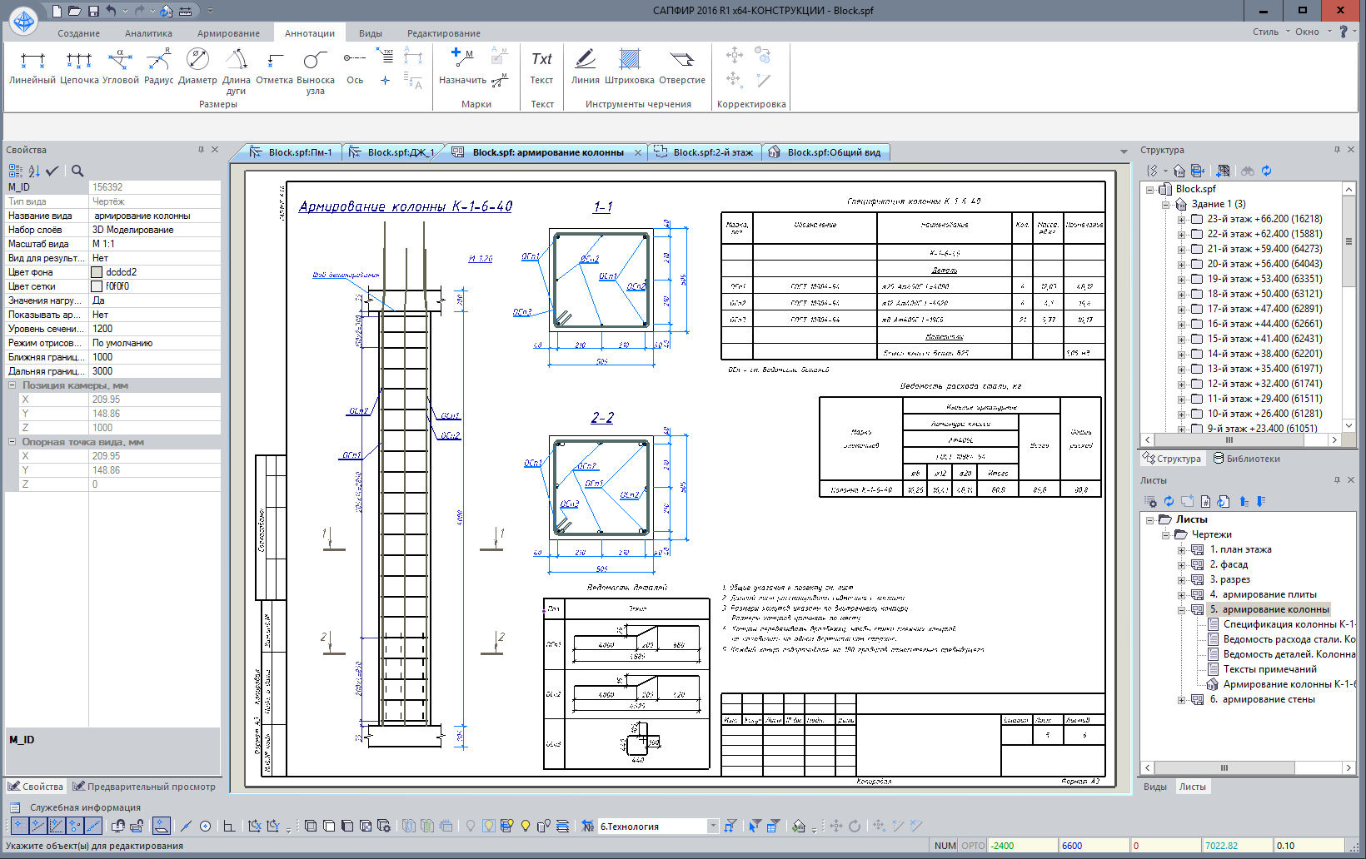Expand the 23-й этаж tree node
Image resolution: width=1366 pixels, height=859 pixels.
click(1181, 220)
